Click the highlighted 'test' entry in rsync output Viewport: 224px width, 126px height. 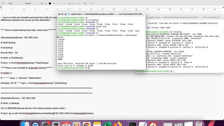pyautogui.click(x=60, y=59)
